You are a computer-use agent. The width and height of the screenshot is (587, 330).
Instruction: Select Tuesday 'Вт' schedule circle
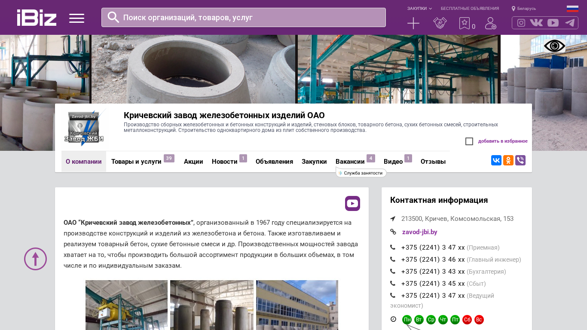click(x=419, y=320)
